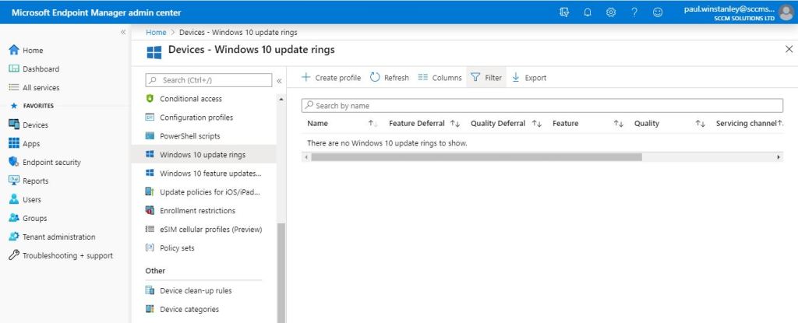This screenshot has width=798, height=323.
Task: Refresh the update rings list
Action: click(x=390, y=77)
